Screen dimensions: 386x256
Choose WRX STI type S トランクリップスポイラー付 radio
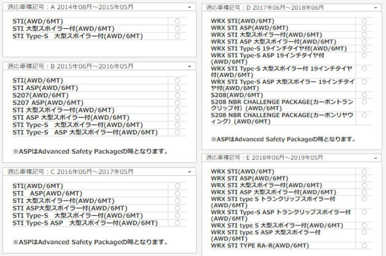point(365,199)
